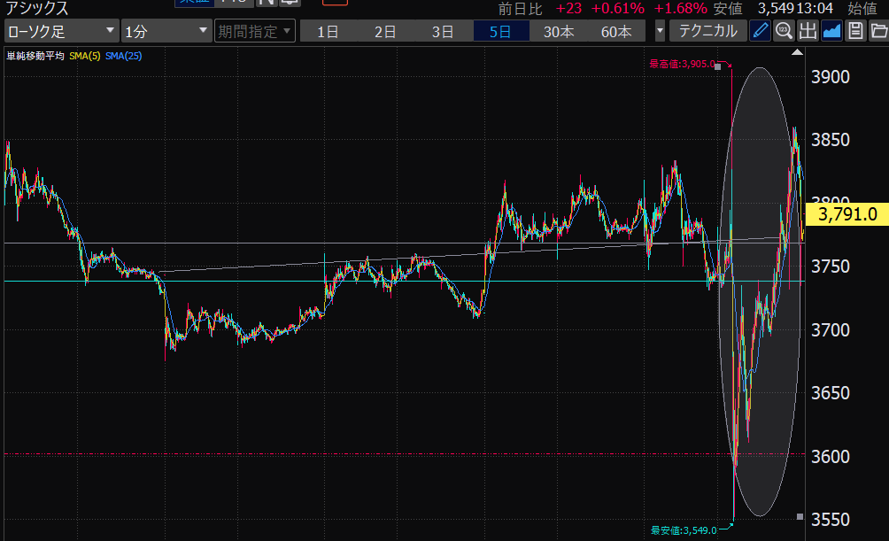Image resolution: width=889 pixels, height=541 pixels.
Task: Click the save floppy disk icon
Action: [854, 31]
